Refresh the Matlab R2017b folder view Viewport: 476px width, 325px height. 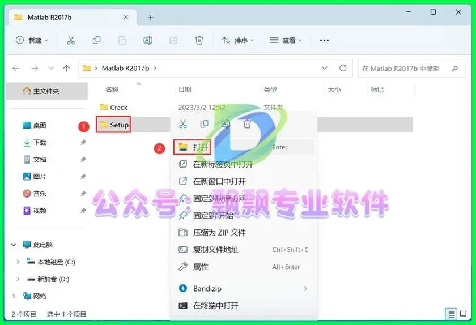pos(343,68)
